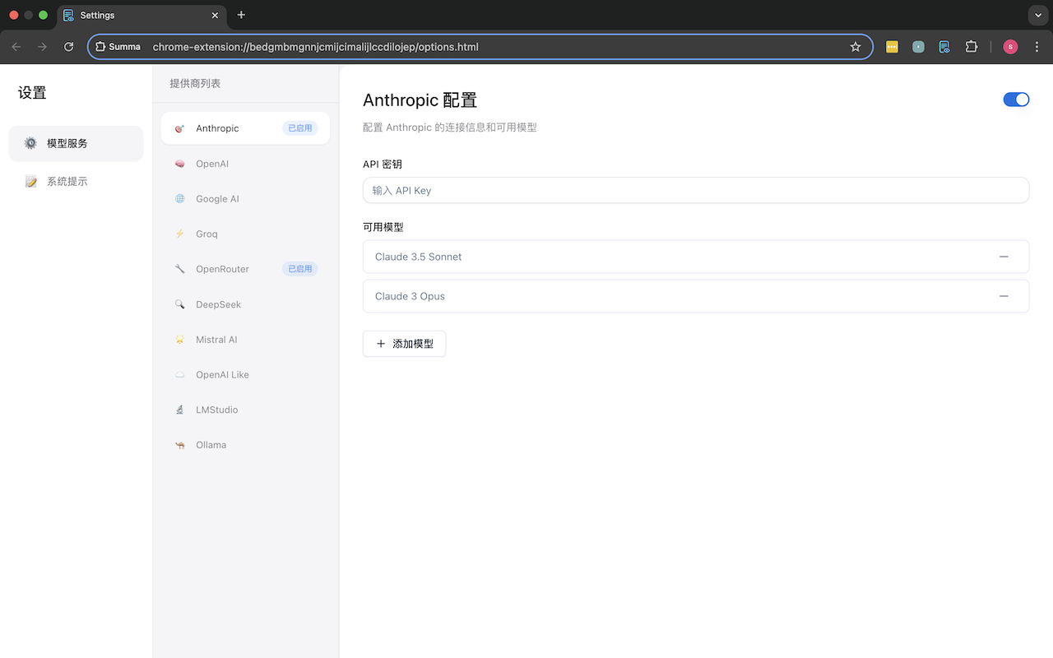Click the LMStudio microscope icon
The height and width of the screenshot is (658, 1053).
(179, 410)
